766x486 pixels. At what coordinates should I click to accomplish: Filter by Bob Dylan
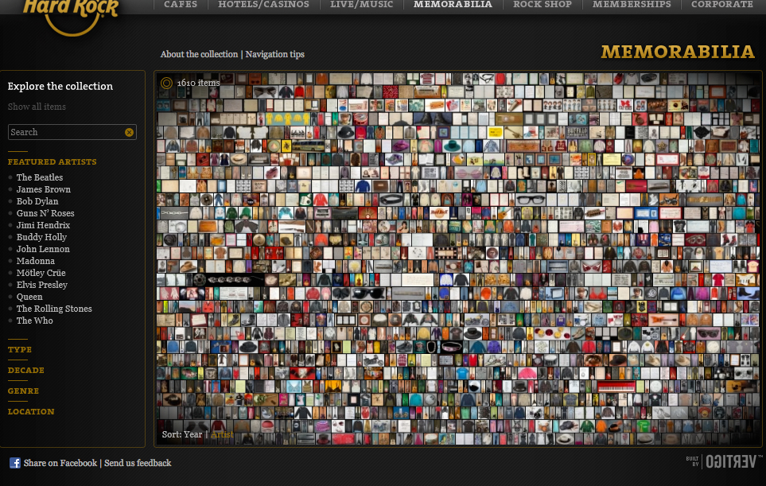(x=37, y=201)
